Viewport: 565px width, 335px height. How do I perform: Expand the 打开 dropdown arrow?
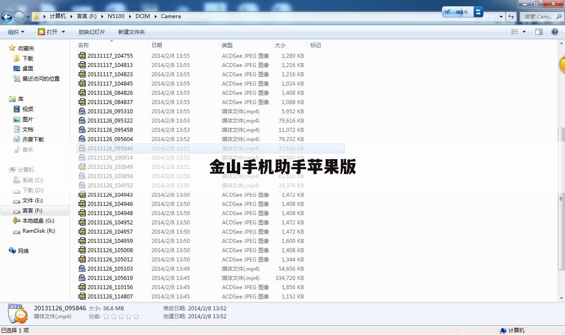[x=63, y=32]
